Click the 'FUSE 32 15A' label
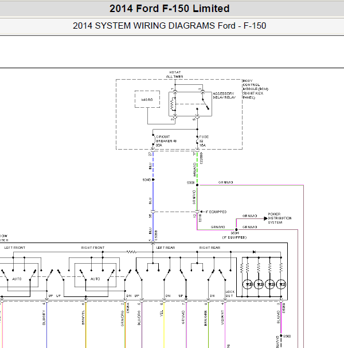Image resolution: width=344 pixels, height=348 pixels. (204, 141)
